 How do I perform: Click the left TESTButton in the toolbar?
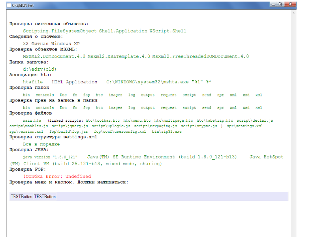(x=21, y=196)
